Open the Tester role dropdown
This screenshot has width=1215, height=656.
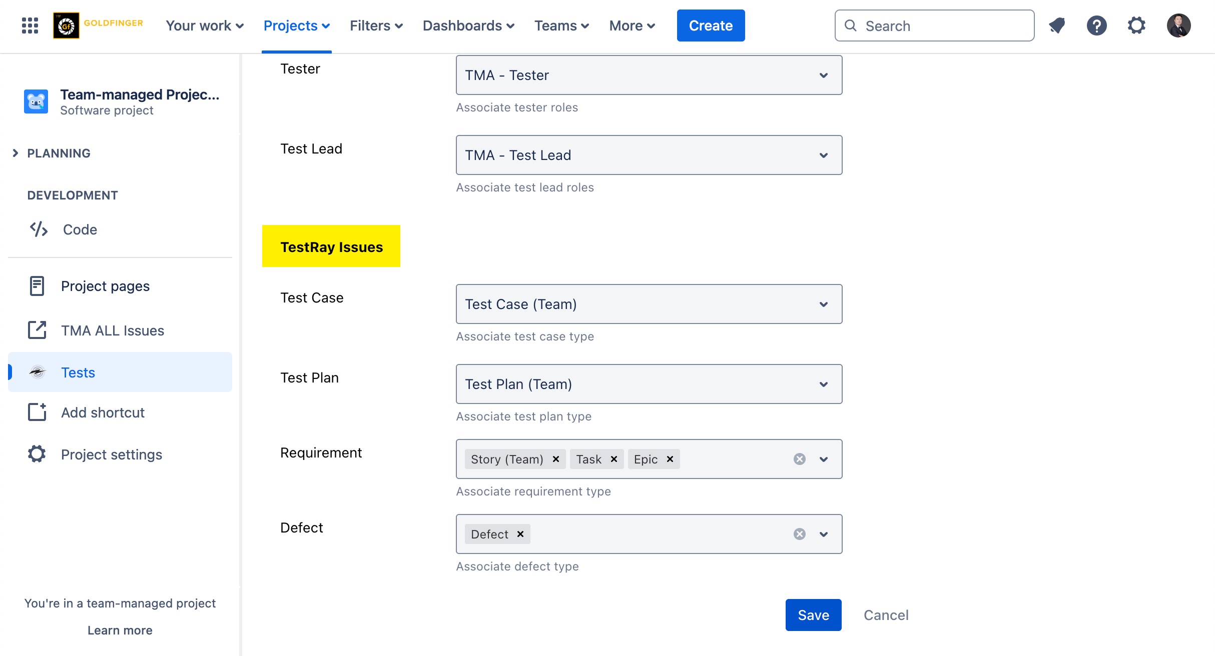coord(649,75)
